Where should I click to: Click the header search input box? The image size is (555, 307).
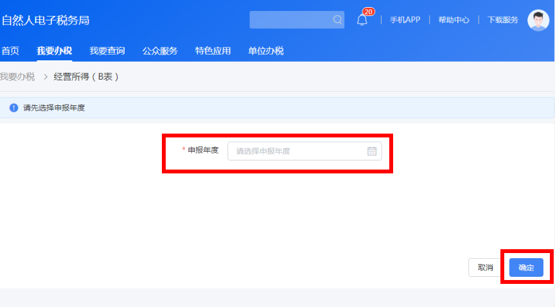click(x=297, y=20)
